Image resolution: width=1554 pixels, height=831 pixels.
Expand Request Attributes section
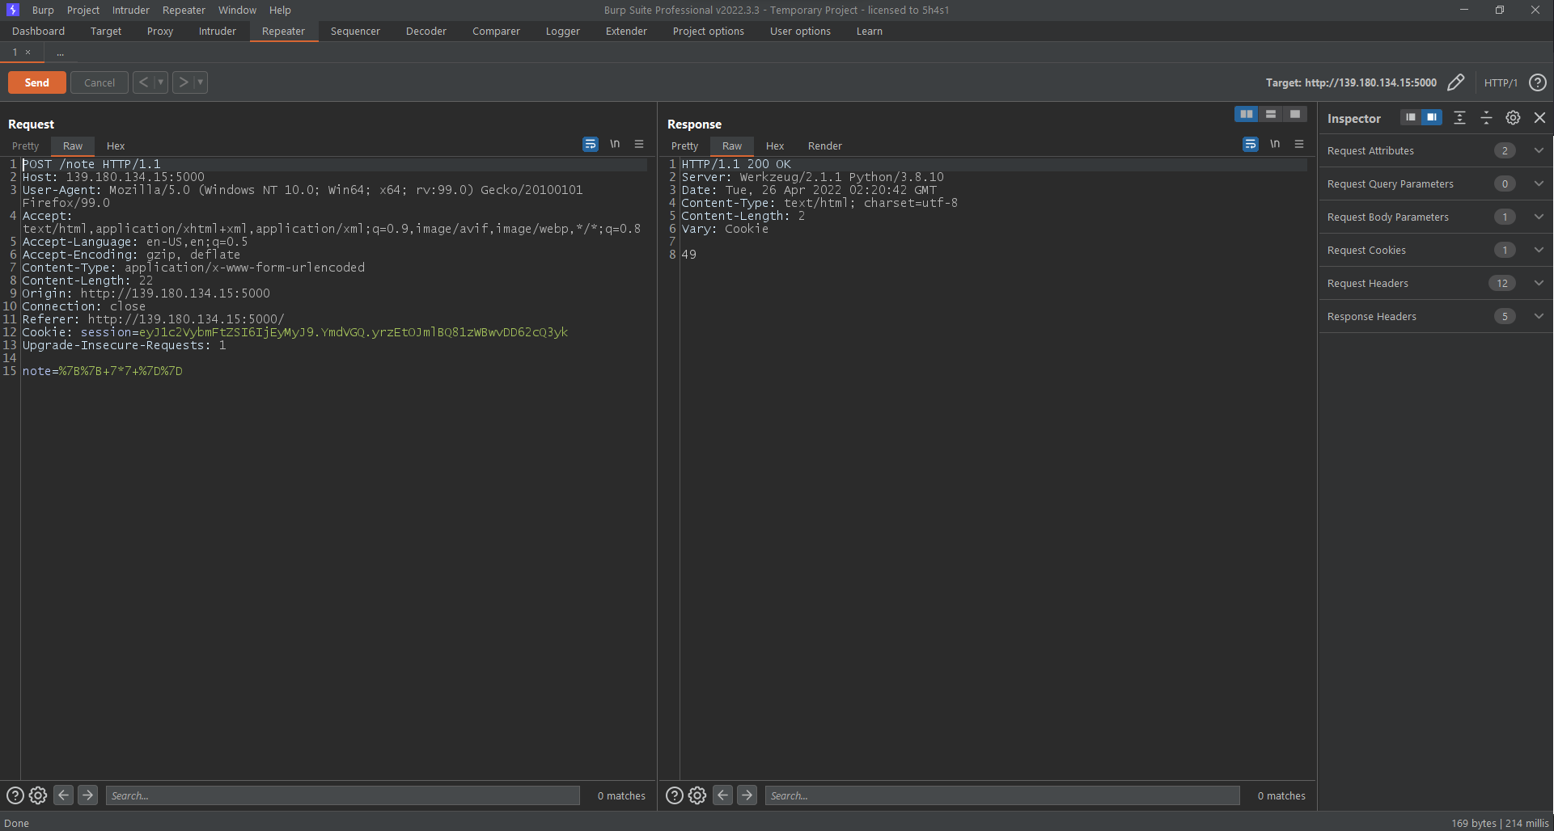(x=1539, y=150)
